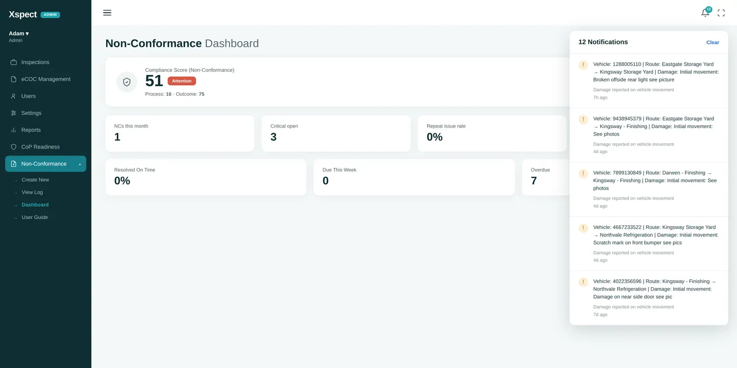The height and width of the screenshot is (368, 737).
Task: Open Reports in the sidebar
Action: tap(46, 130)
